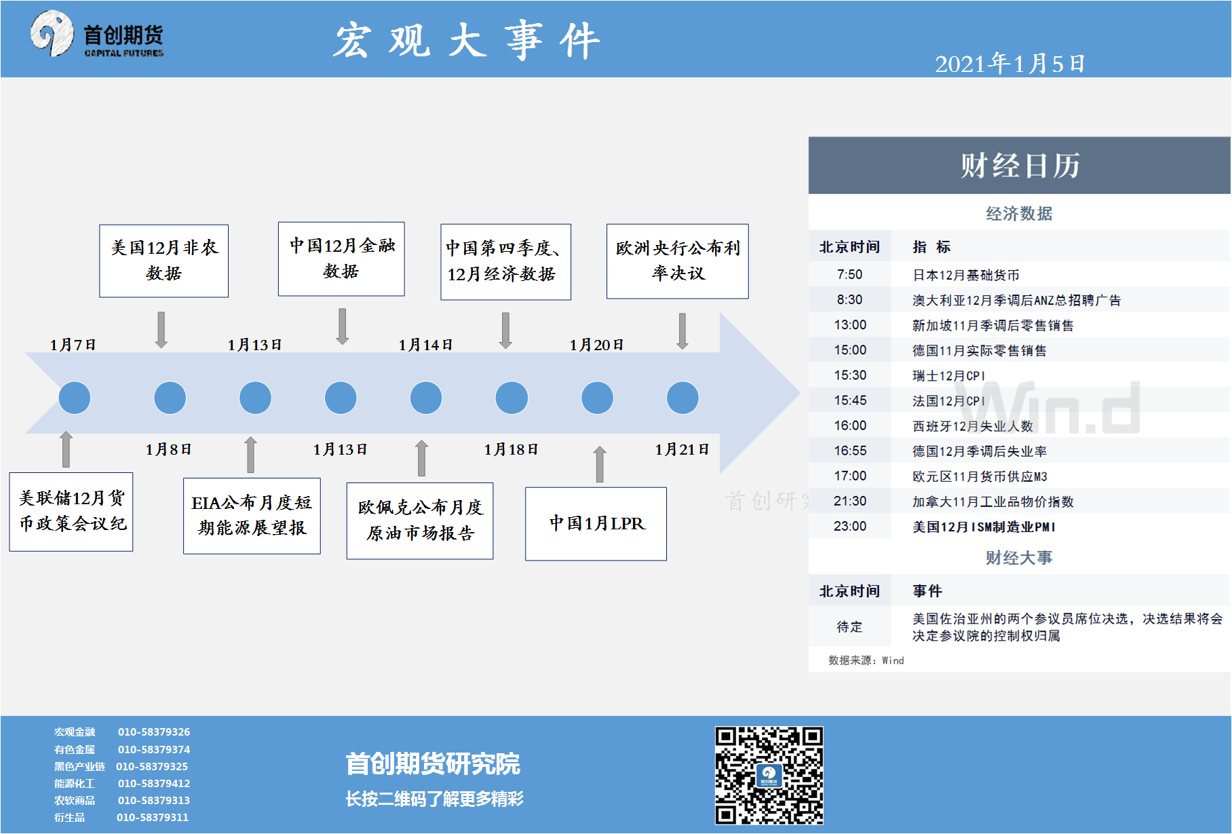Click the 德国12月季调后失业率 row
This screenshot has height=834, width=1232.
[x=1019, y=451]
